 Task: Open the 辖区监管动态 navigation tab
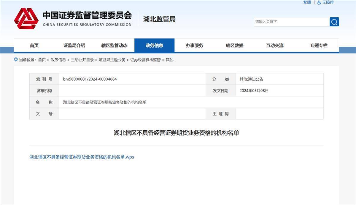114,46
